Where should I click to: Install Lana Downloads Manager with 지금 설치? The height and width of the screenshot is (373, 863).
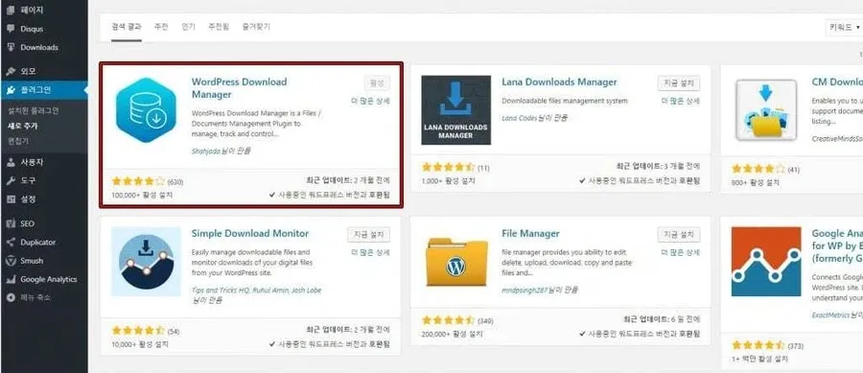point(679,83)
